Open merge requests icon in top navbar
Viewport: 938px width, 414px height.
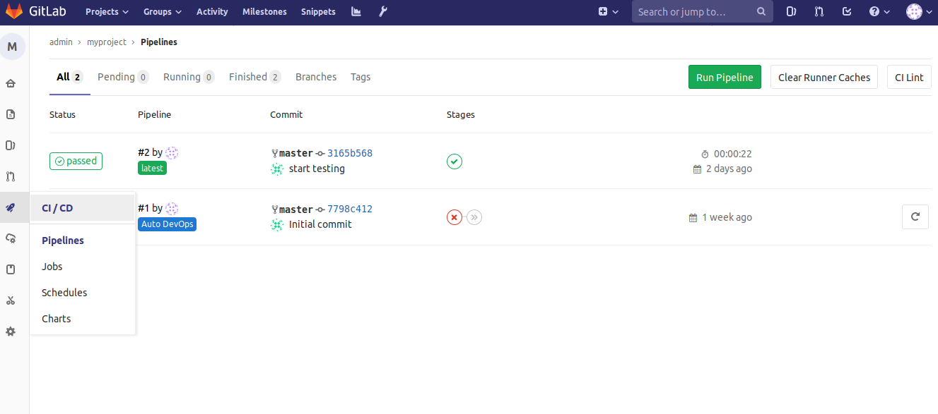819,11
